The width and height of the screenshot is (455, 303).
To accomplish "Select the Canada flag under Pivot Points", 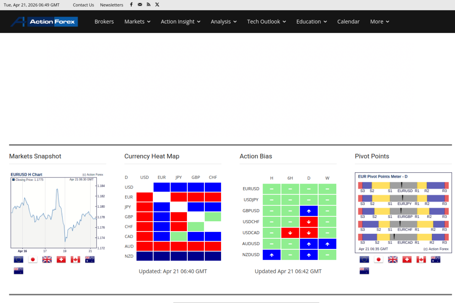I will coord(421,260).
